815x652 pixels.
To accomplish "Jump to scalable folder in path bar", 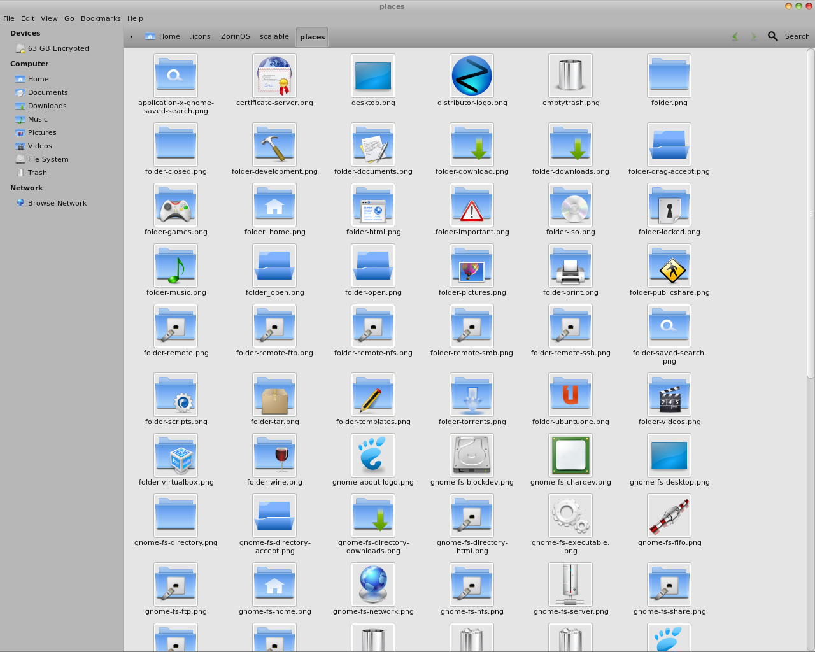I will [x=274, y=36].
